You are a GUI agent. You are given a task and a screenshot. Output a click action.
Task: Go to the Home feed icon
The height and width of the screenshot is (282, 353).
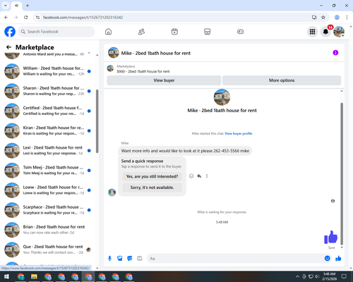(108, 32)
